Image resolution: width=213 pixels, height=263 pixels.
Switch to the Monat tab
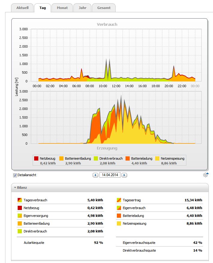(62, 8)
